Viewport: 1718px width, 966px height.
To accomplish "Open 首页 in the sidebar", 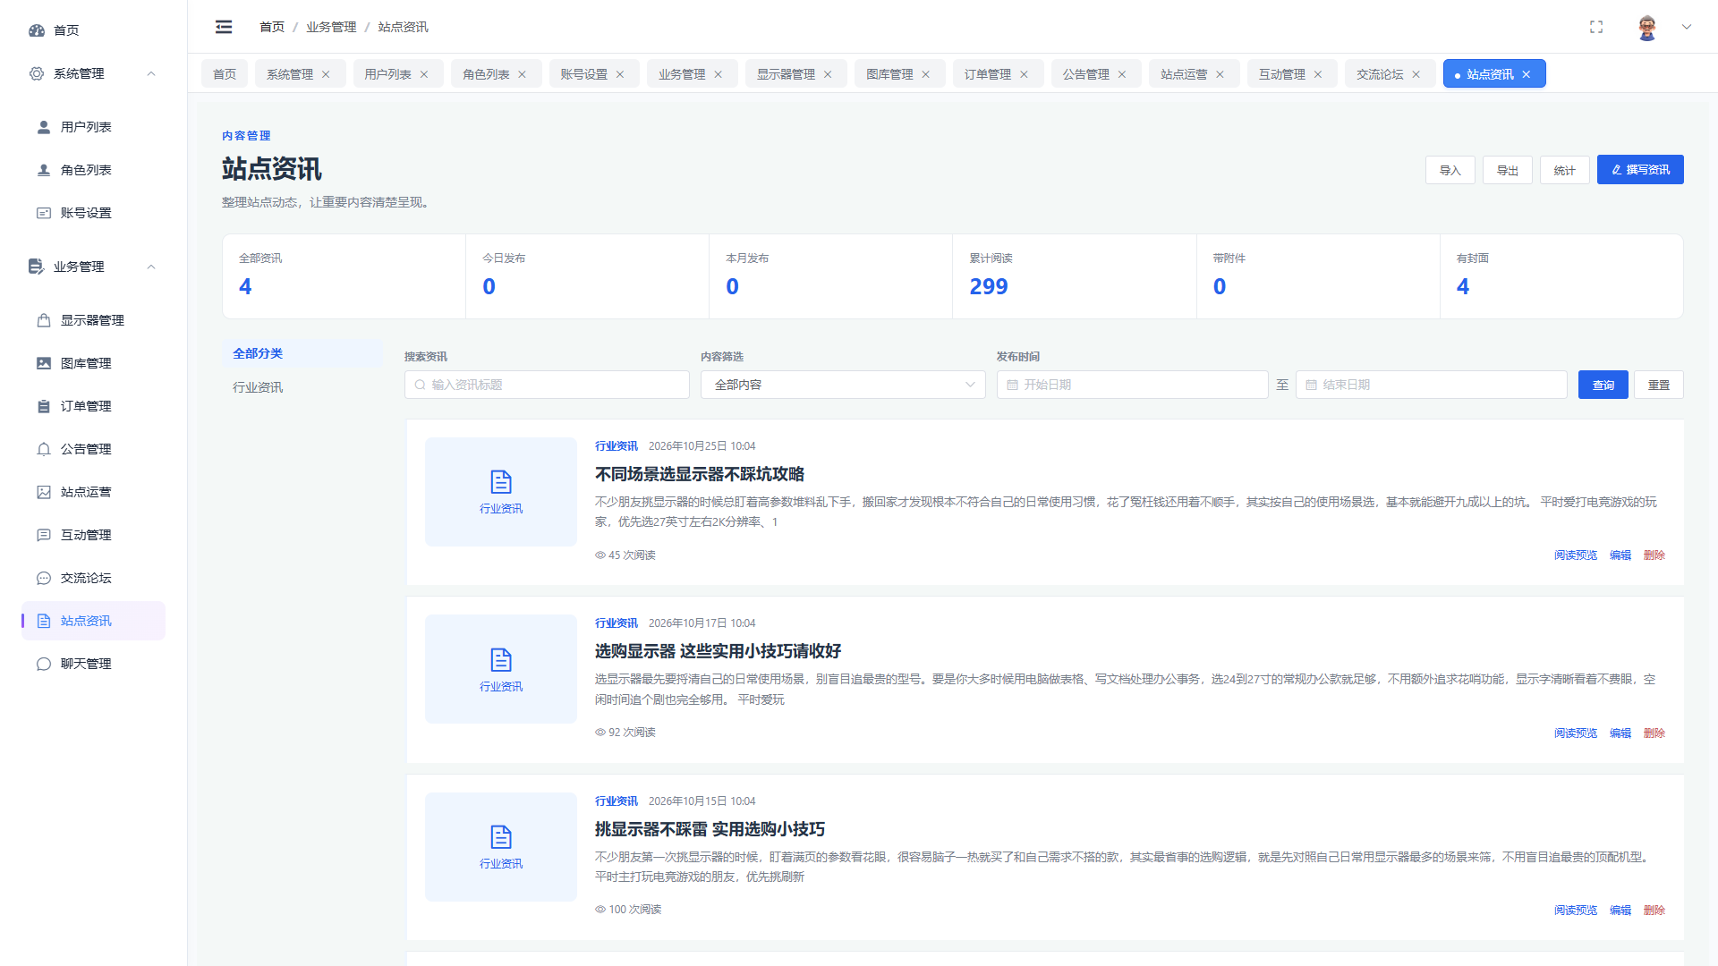I will click(93, 30).
